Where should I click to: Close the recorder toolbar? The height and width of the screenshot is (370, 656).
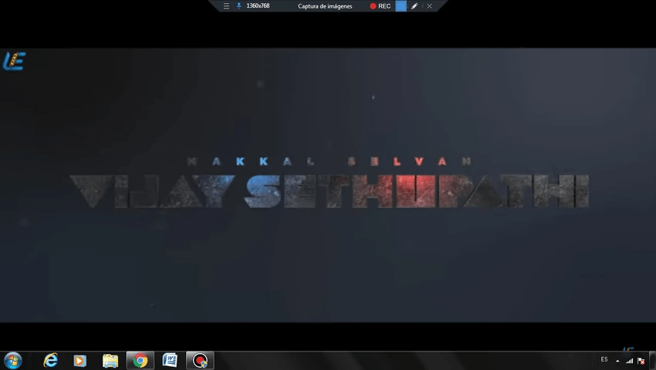pyautogui.click(x=429, y=6)
